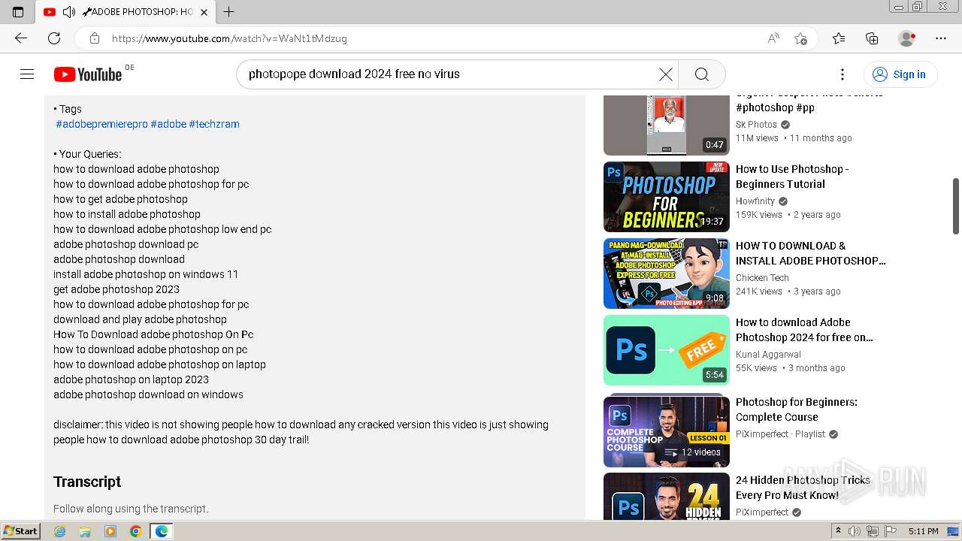Open the Windows Start menu

pyautogui.click(x=20, y=531)
